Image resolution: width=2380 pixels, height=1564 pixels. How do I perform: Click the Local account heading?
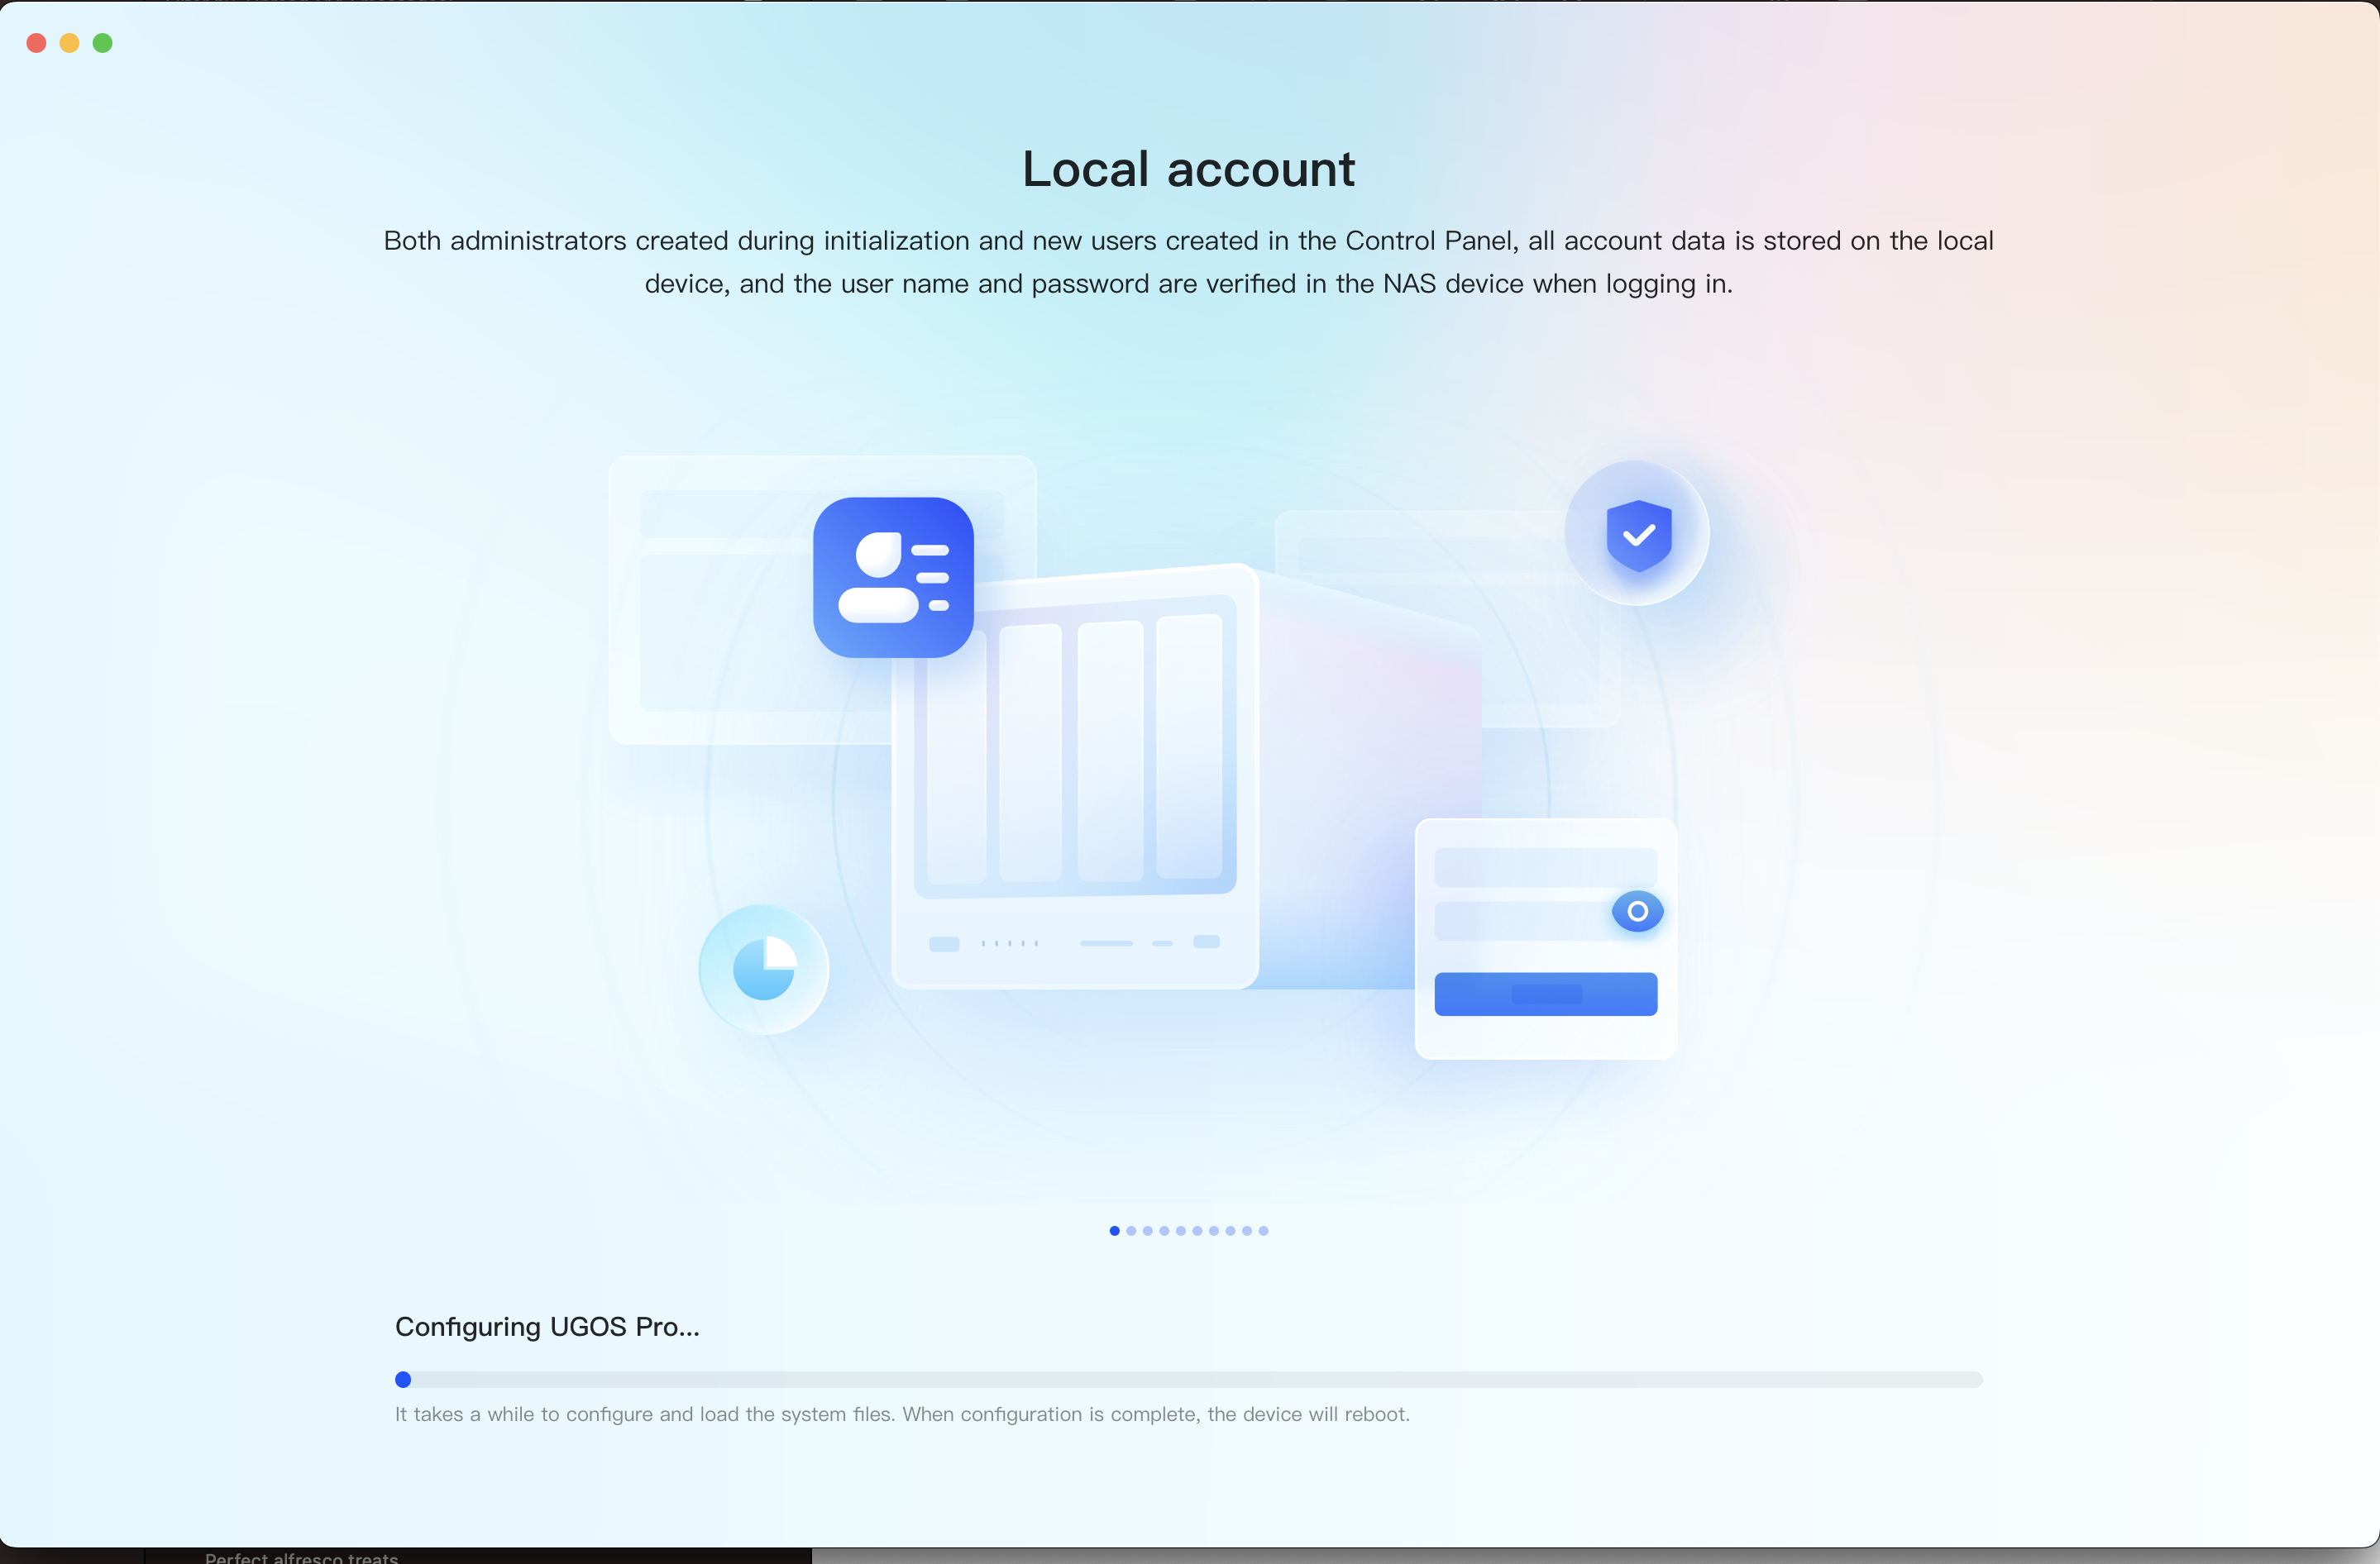click(1189, 168)
